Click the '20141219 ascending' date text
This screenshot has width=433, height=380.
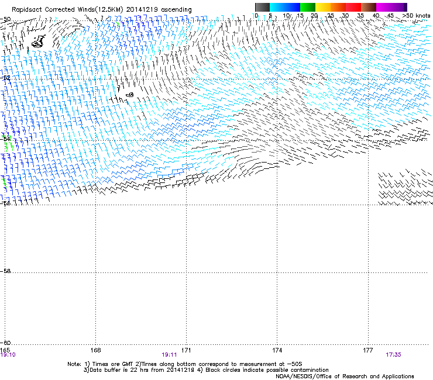pyautogui.click(x=159, y=10)
